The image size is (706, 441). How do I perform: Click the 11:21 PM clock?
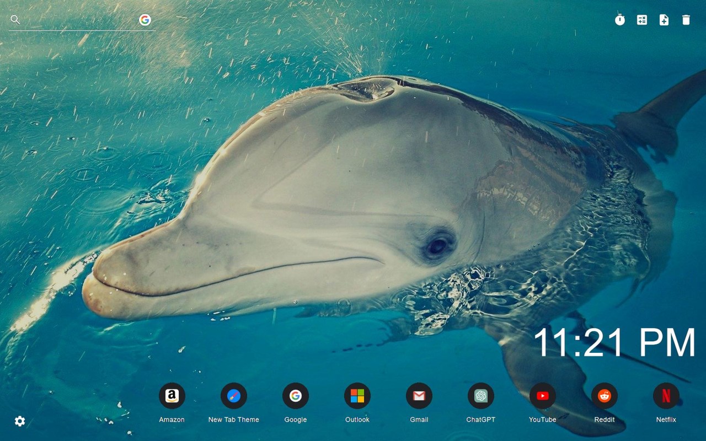coord(614,343)
